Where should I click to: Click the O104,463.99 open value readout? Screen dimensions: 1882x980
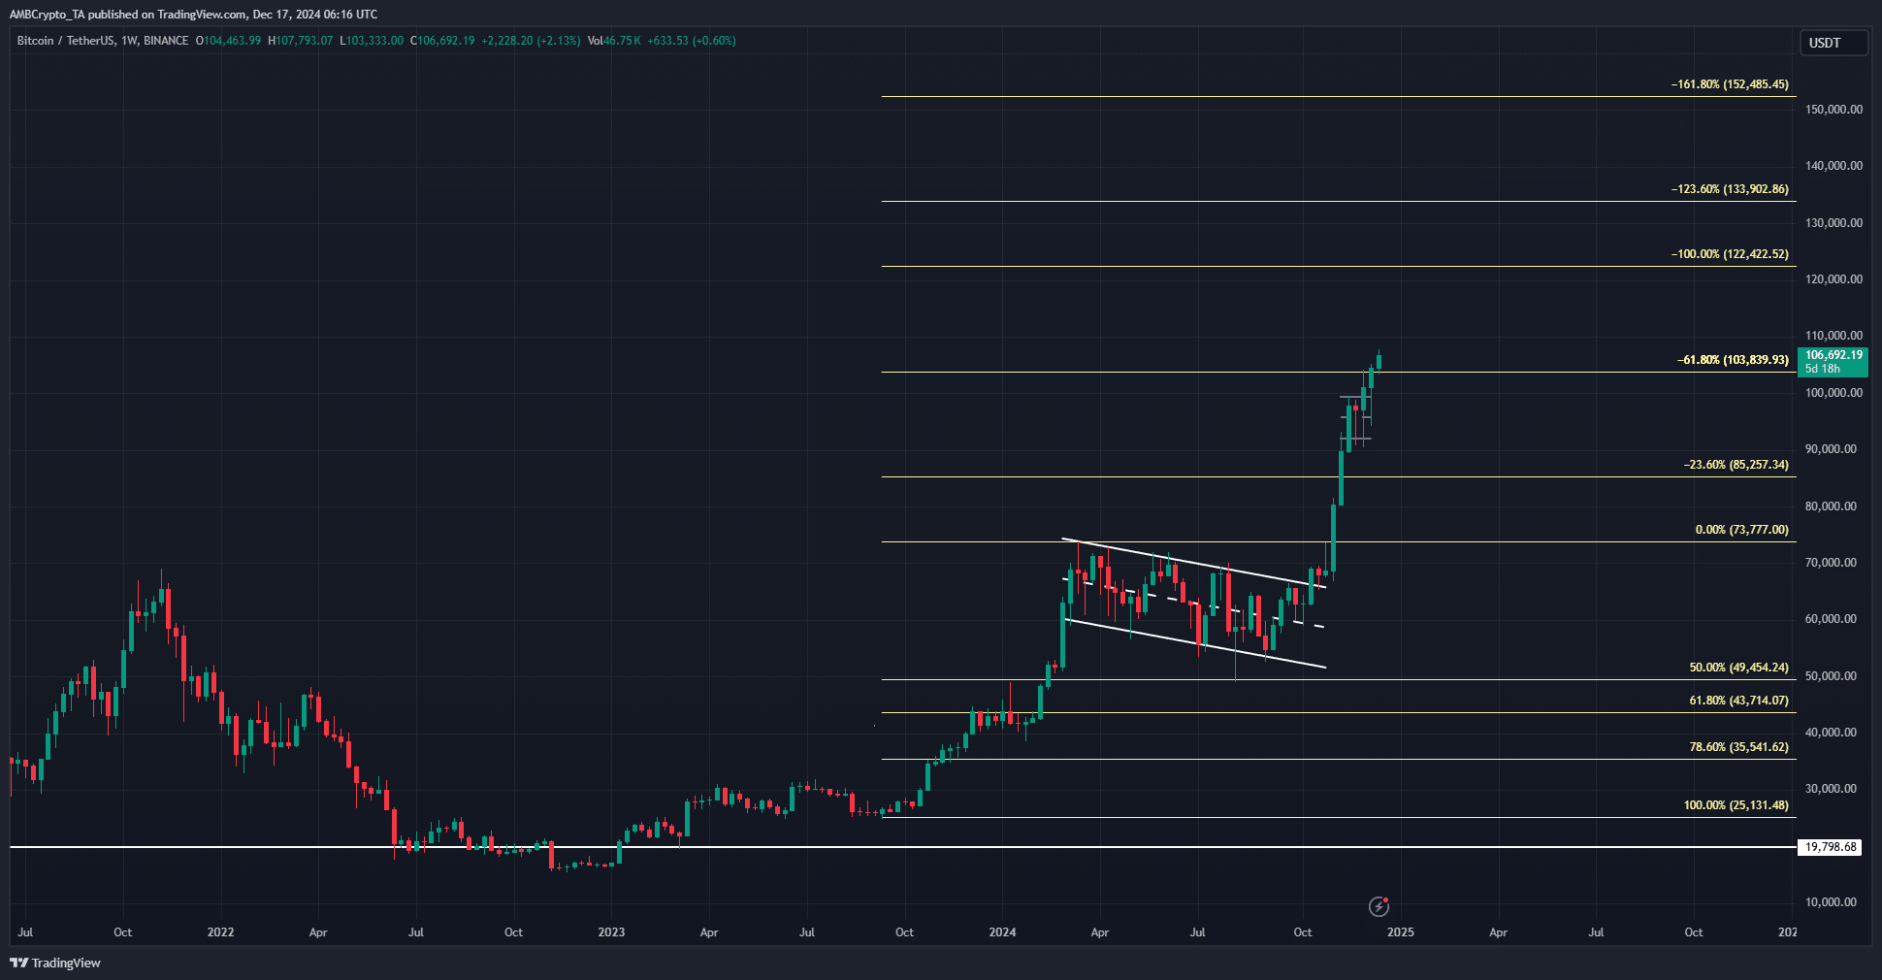pyautogui.click(x=228, y=41)
